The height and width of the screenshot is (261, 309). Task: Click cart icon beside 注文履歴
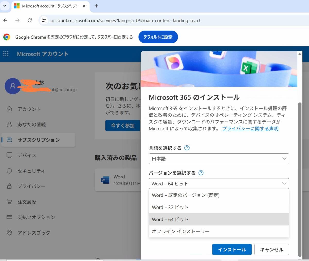9,202
